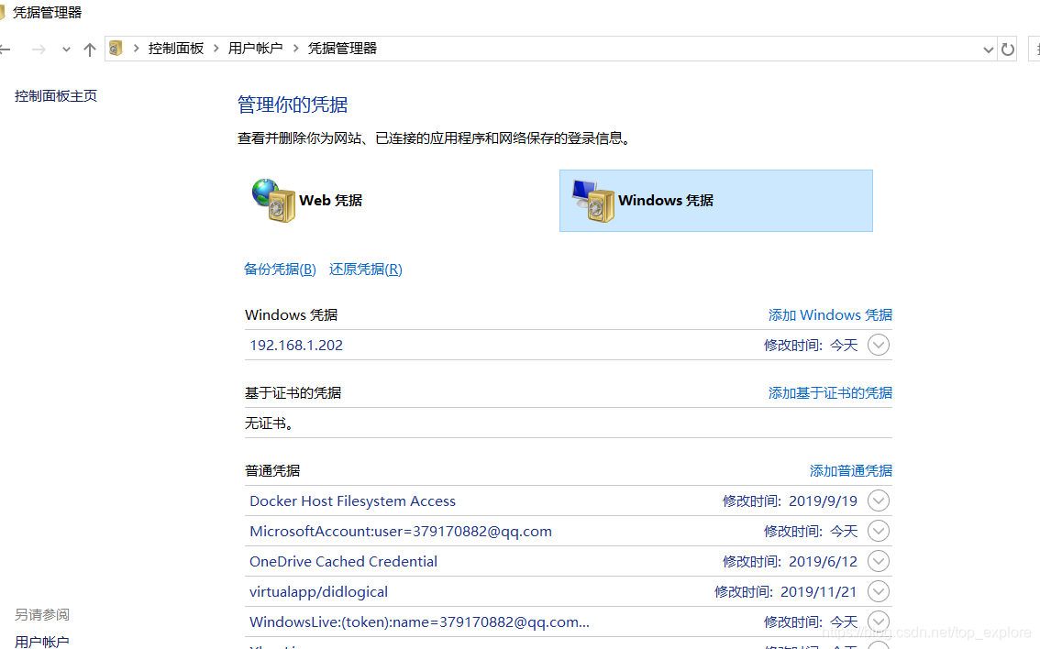Open OneDrive Cached Credential entry

tap(569, 562)
